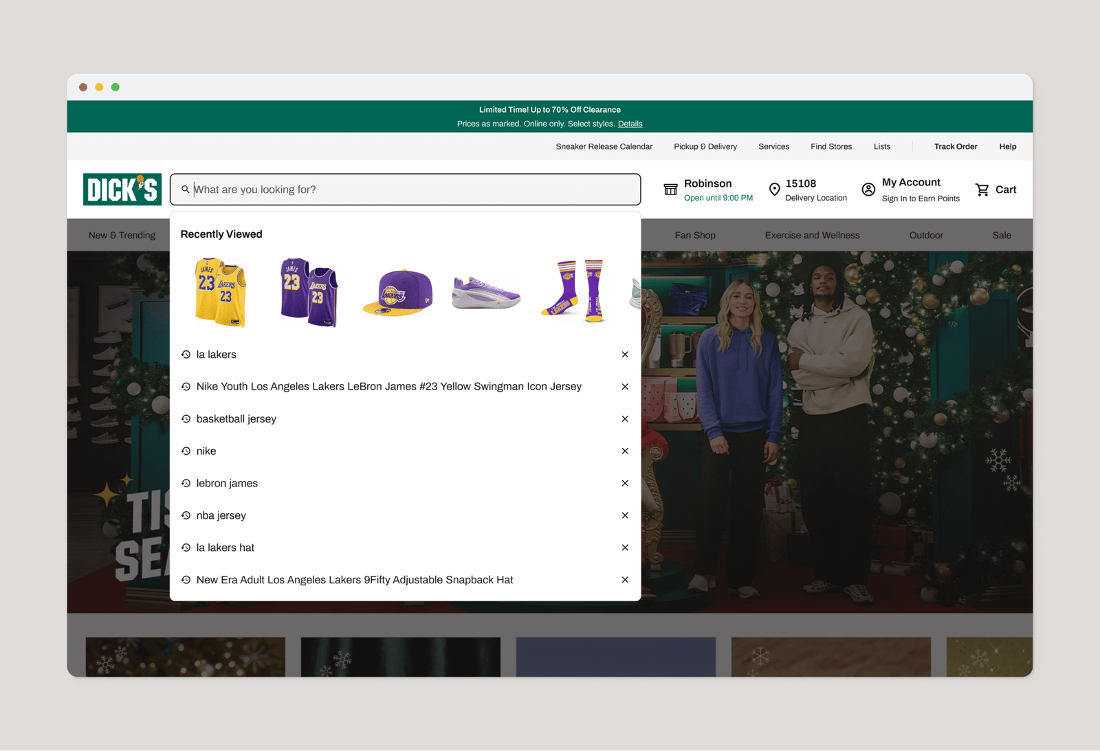Viewport: 1100px width, 751px height.
Task: Click the delivery location pin icon
Action: [774, 190]
